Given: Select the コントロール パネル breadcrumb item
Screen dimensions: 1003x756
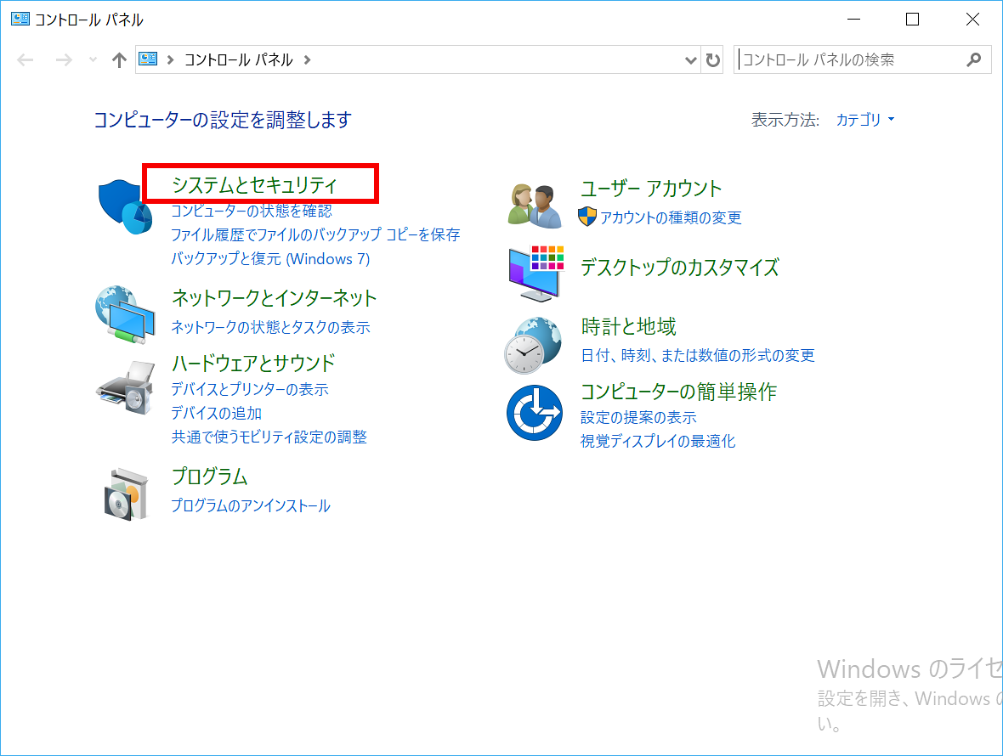Looking at the screenshot, I should (239, 60).
